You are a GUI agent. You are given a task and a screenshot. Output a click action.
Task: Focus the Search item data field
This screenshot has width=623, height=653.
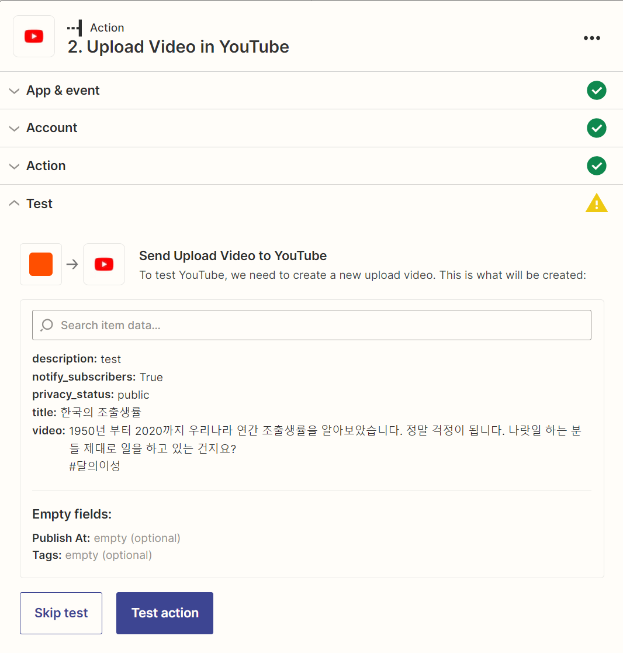(x=311, y=325)
